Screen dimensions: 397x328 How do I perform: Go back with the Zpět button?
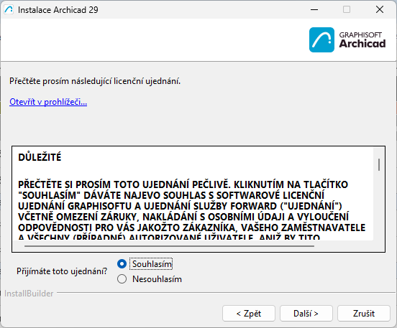click(x=249, y=314)
